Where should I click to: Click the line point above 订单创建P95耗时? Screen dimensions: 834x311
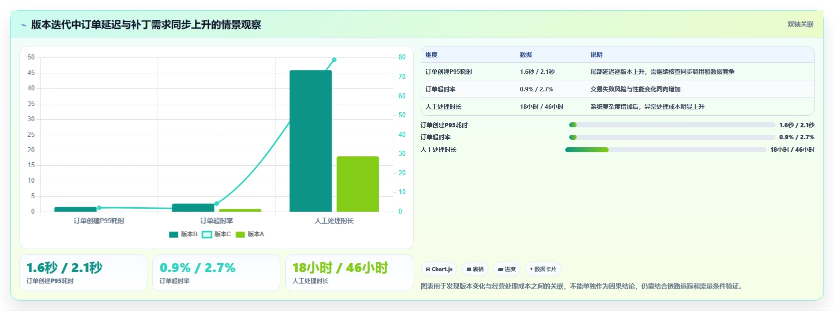[99, 208]
